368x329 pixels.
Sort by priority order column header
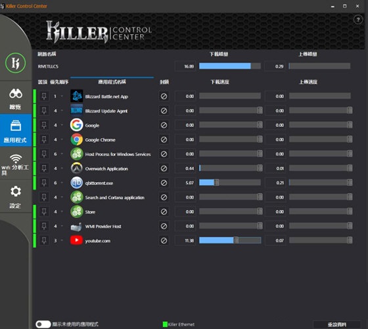click(59, 82)
